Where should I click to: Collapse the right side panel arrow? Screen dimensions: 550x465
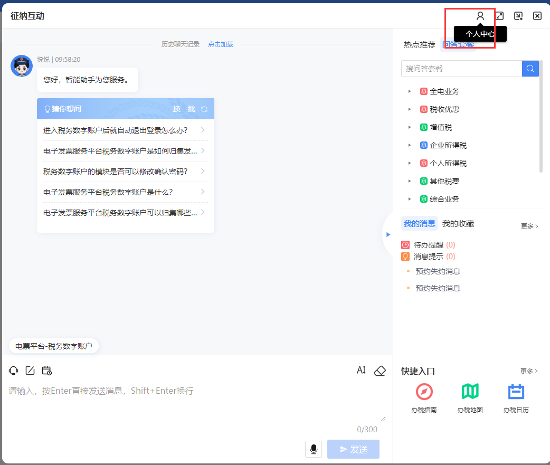pos(388,234)
